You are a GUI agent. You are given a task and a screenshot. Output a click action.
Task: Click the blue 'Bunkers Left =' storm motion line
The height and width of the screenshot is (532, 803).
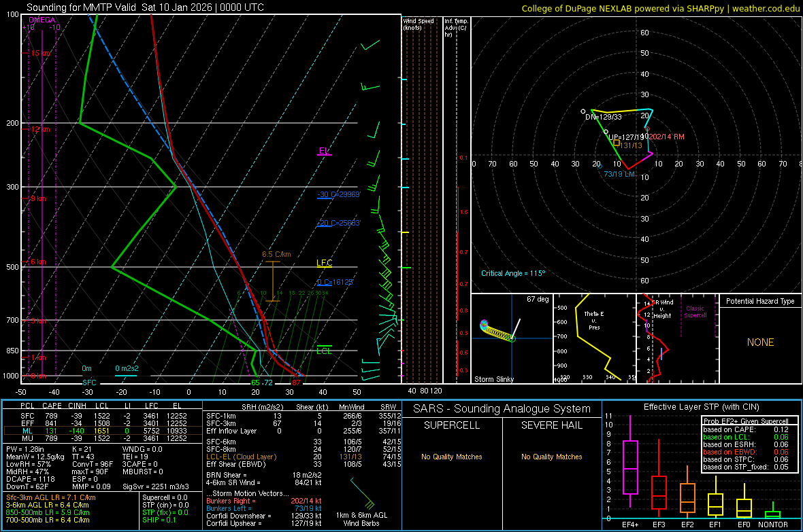coord(264,508)
